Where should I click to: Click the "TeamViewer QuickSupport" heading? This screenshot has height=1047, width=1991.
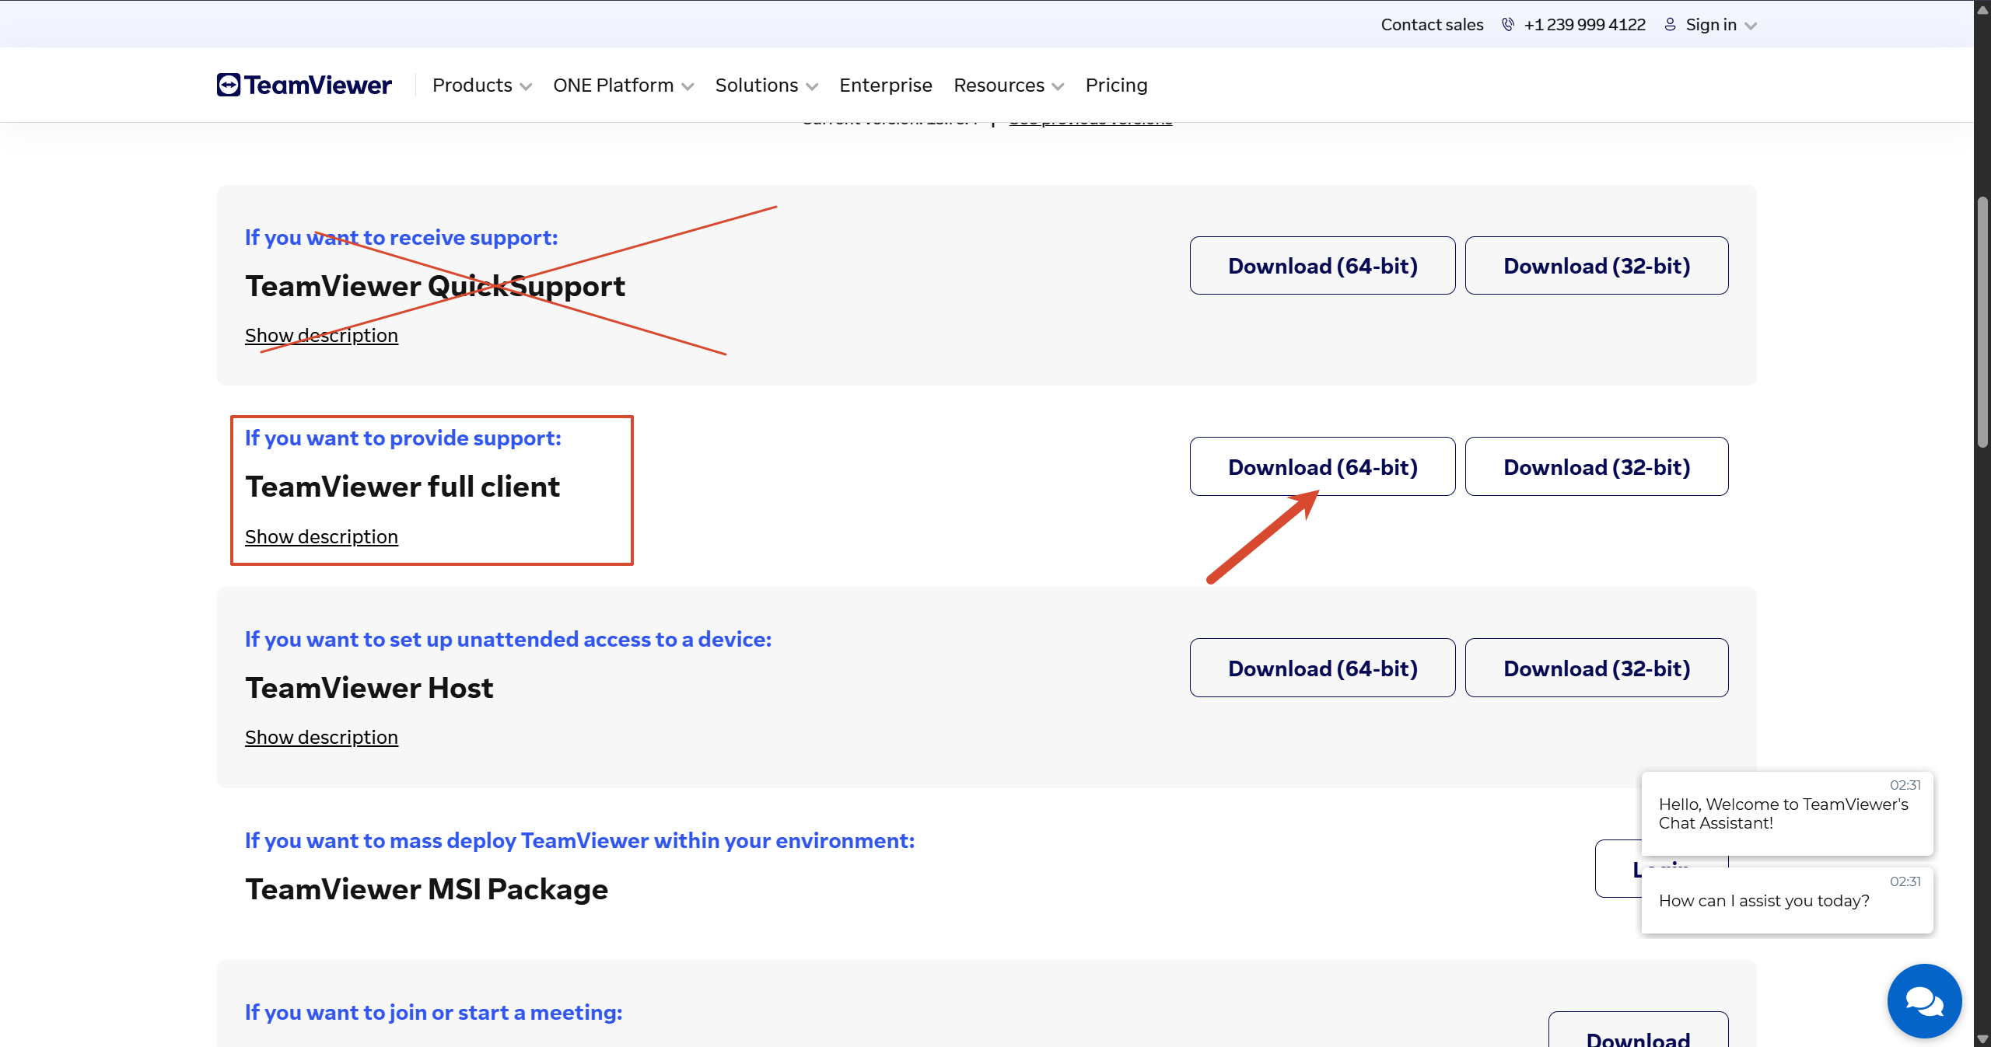(436, 286)
